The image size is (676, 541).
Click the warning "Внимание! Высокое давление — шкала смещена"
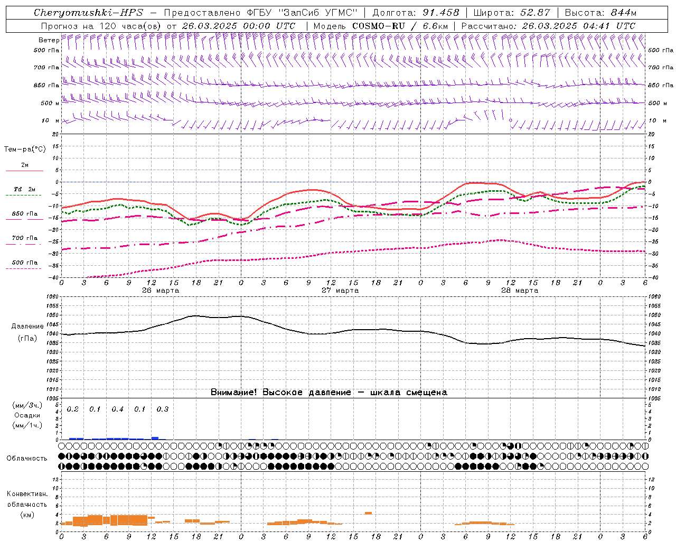[x=329, y=393]
